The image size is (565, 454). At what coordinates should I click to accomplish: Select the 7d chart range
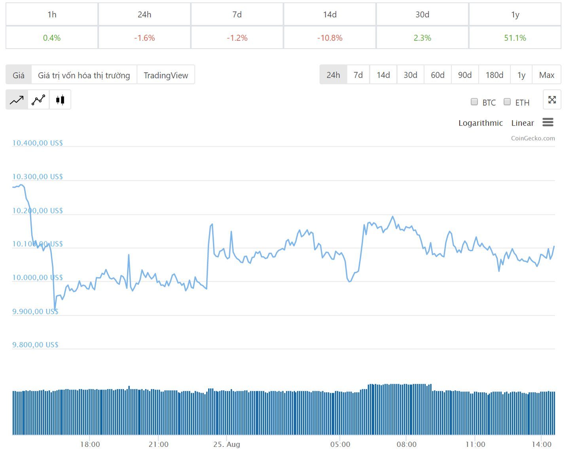(358, 75)
